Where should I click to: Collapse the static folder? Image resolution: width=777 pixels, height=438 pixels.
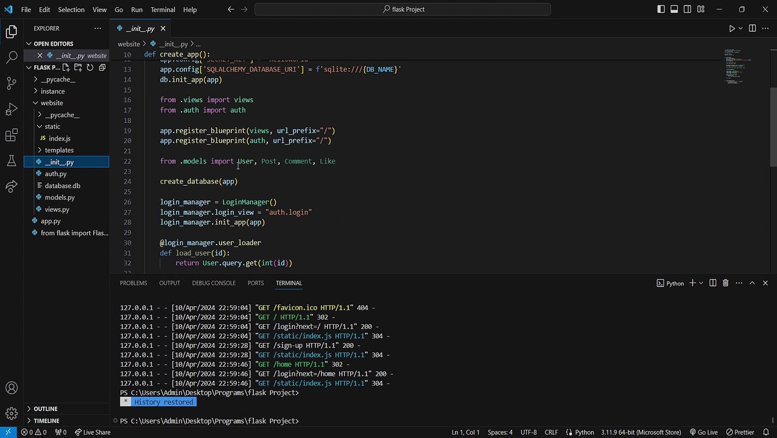[52, 127]
